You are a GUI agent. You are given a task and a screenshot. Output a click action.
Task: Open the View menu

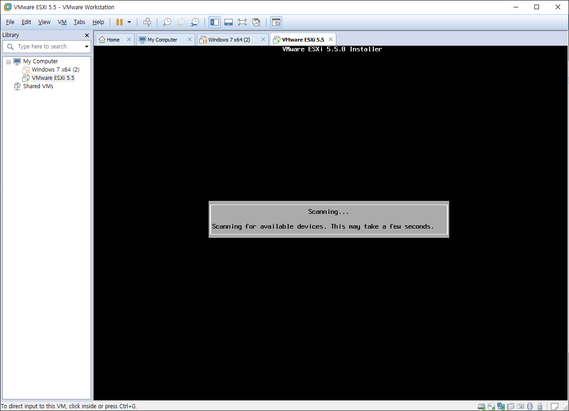44,22
